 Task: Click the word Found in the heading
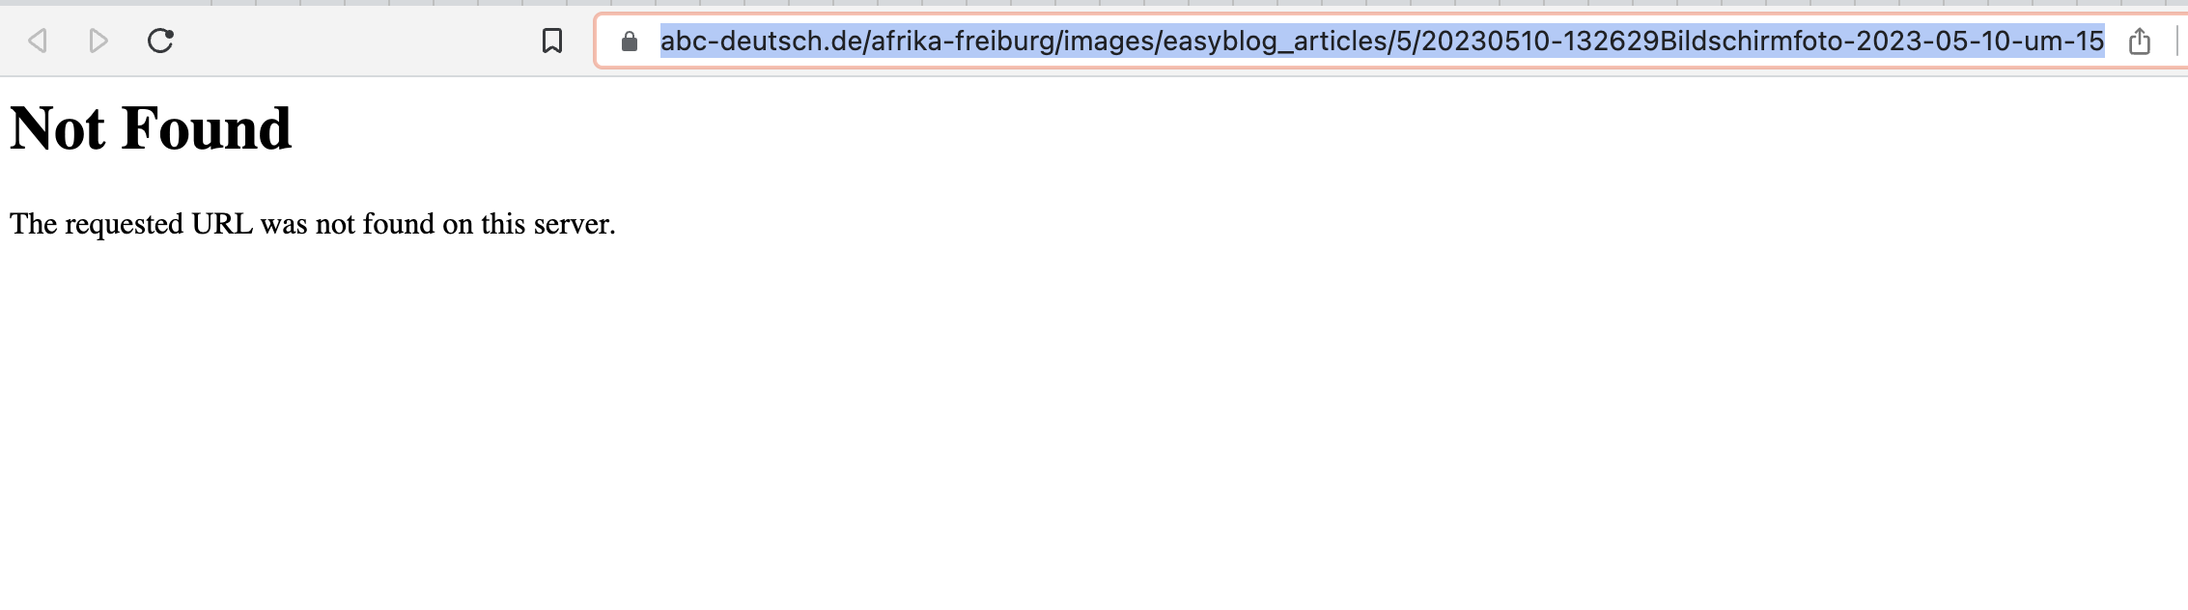(x=207, y=128)
